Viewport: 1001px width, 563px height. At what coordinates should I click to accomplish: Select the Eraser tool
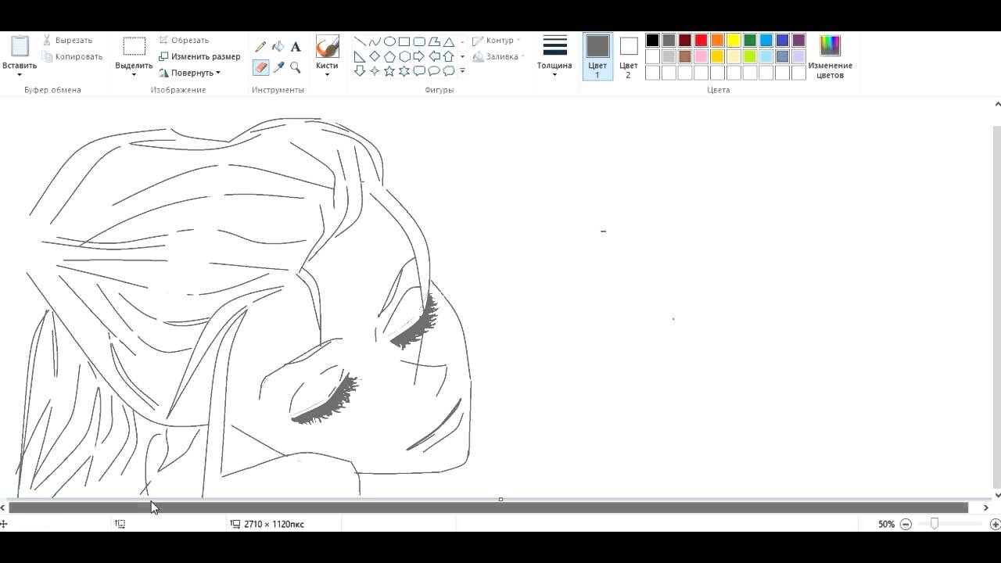tap(260, 68)
